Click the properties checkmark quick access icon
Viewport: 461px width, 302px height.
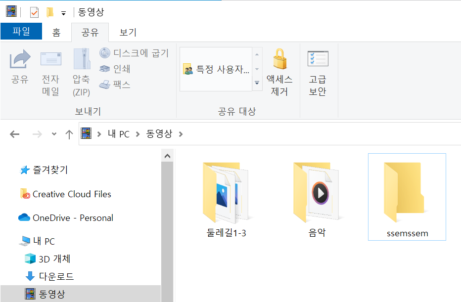pyautogui.click(x=35, y=12)
